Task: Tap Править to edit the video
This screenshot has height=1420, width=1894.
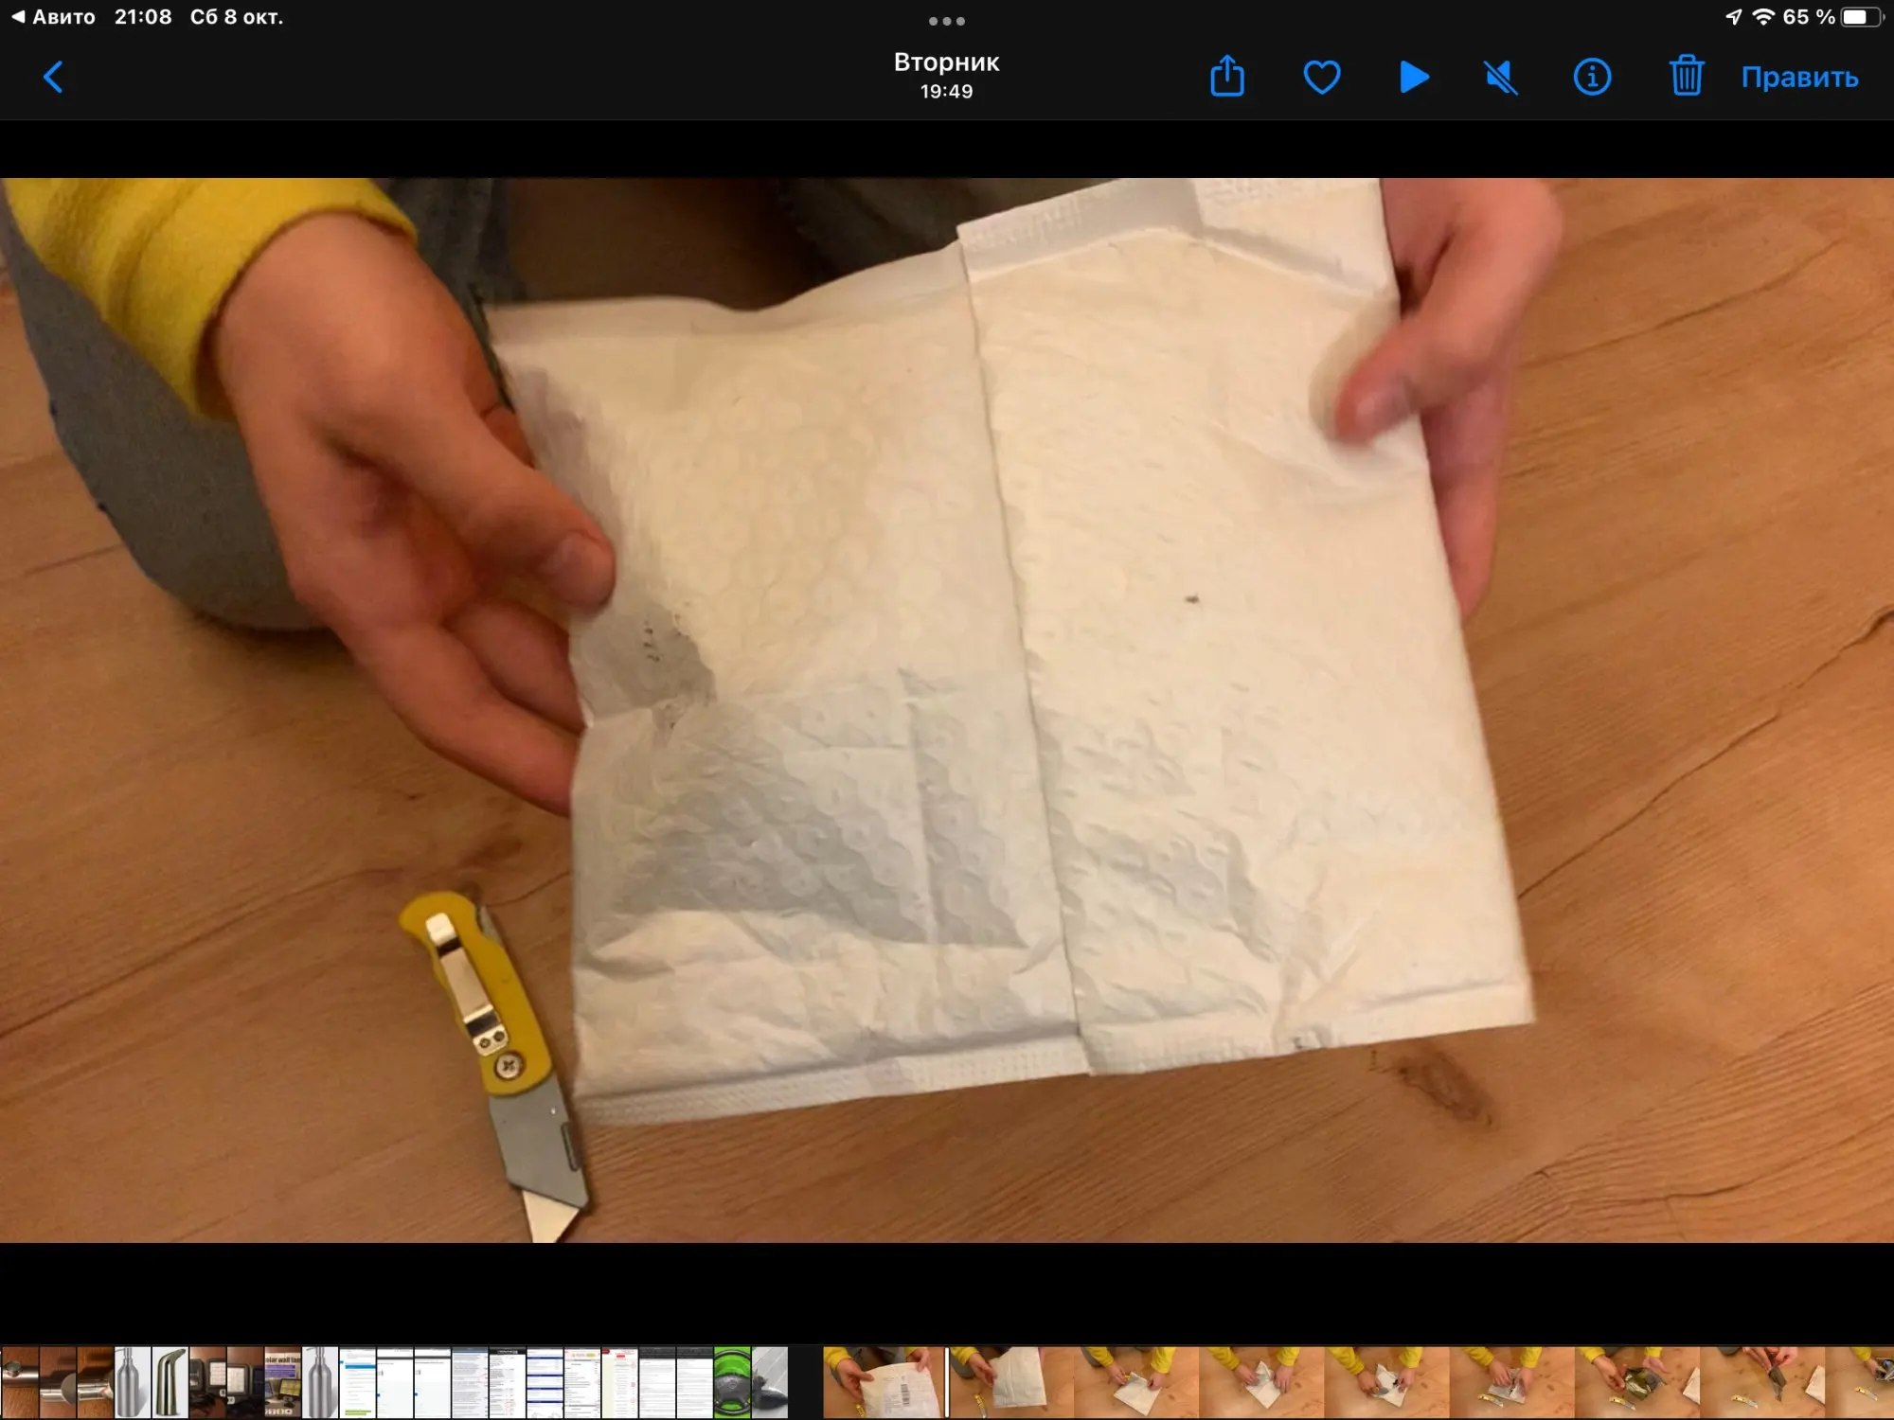Action: (1799, 78)
